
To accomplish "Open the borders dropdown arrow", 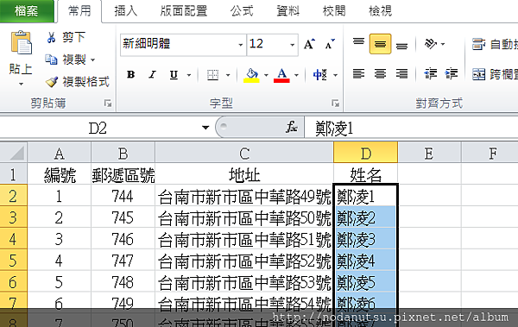I will (228, 75).
